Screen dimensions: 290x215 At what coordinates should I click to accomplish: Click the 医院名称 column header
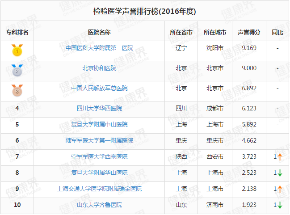99,32
